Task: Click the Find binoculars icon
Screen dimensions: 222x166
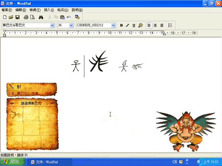Action: coord(41,17)
